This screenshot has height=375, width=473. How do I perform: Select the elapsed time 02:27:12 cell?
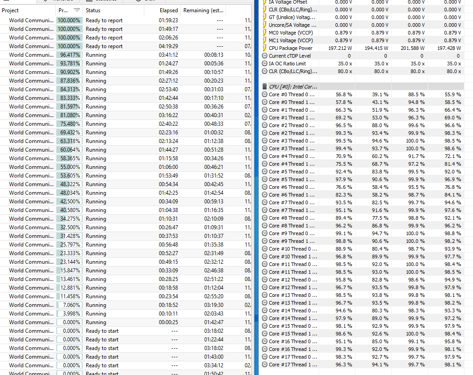click(168, 80)
